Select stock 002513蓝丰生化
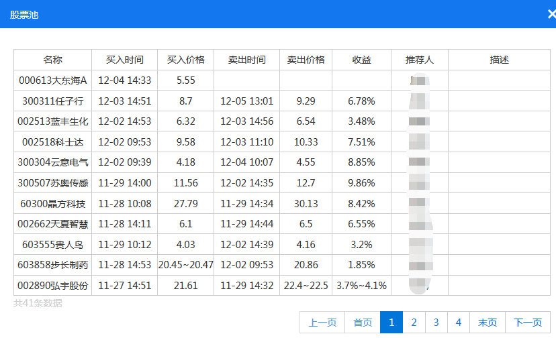Image resolution: width=556 pixels, height=338 pixels. 53,121
